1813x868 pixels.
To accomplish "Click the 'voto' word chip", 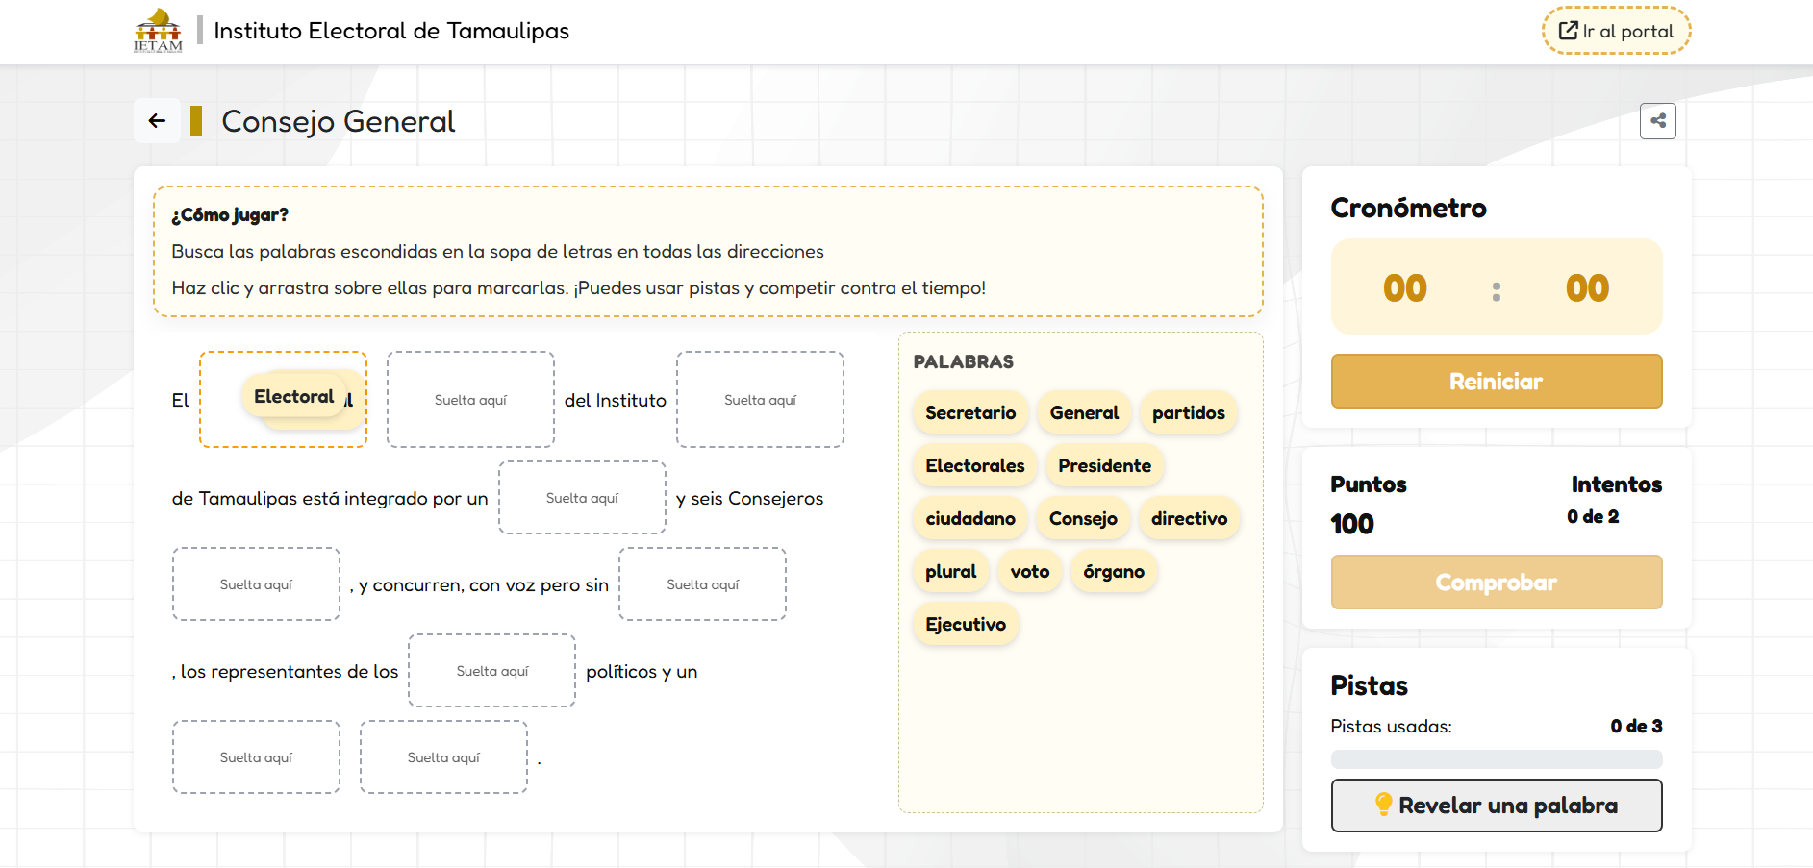I will 1029,572.
